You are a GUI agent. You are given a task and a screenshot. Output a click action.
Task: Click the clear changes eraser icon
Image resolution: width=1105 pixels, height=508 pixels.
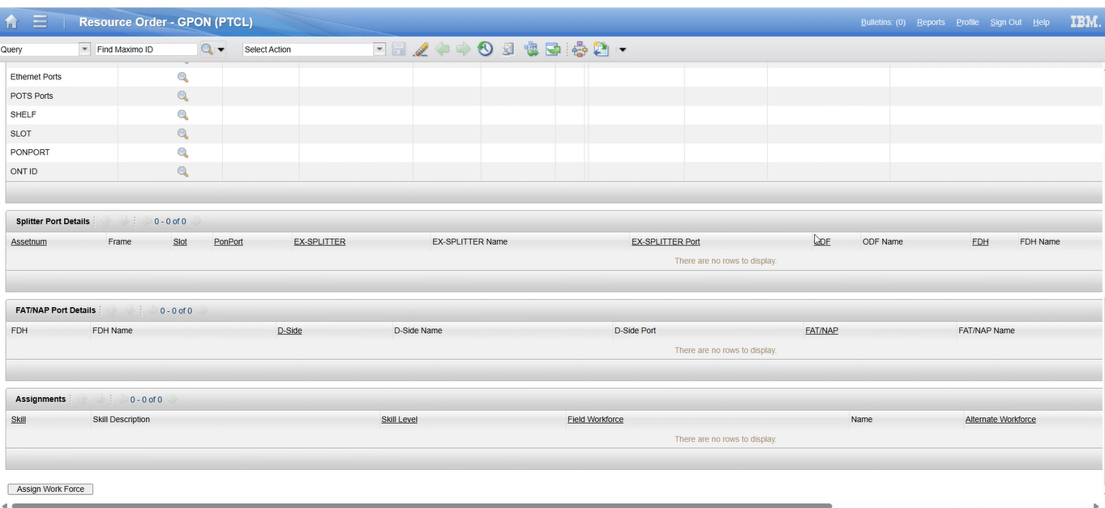tap(420, 49)
